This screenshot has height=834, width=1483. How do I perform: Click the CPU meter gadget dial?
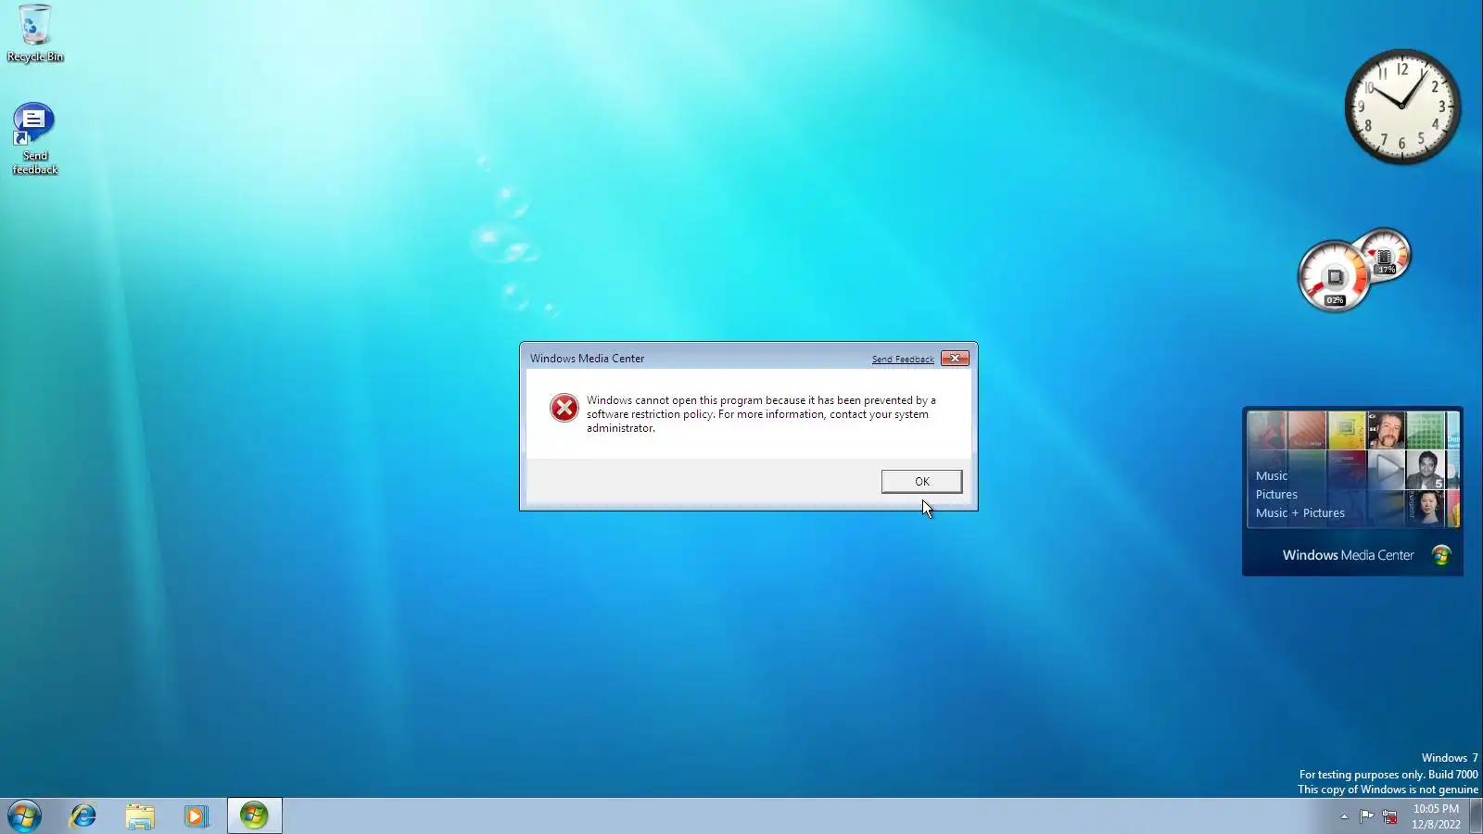1335,276
